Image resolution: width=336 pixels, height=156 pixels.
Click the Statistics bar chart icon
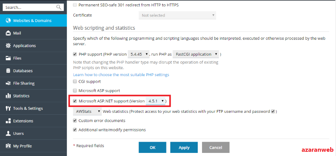(8, 96)
